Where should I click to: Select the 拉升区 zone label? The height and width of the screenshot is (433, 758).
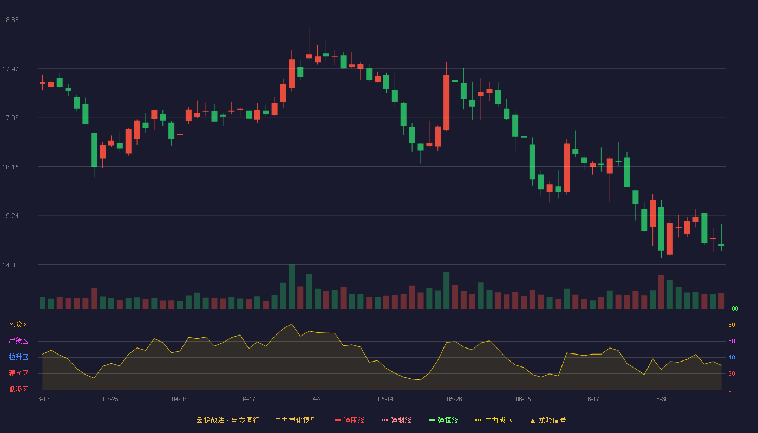19,357
